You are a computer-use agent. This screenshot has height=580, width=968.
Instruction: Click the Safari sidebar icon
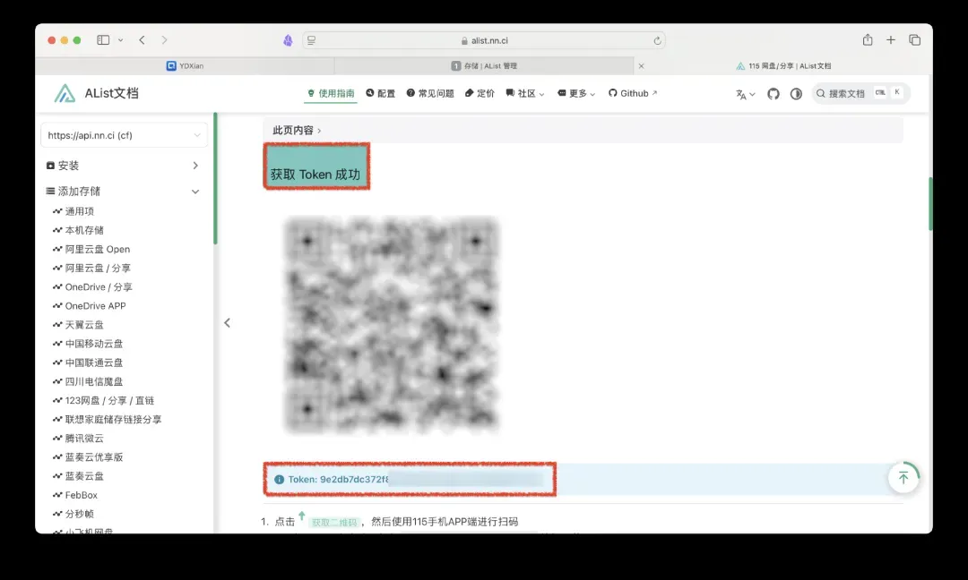pyautogui.click(x=103, y=40)
